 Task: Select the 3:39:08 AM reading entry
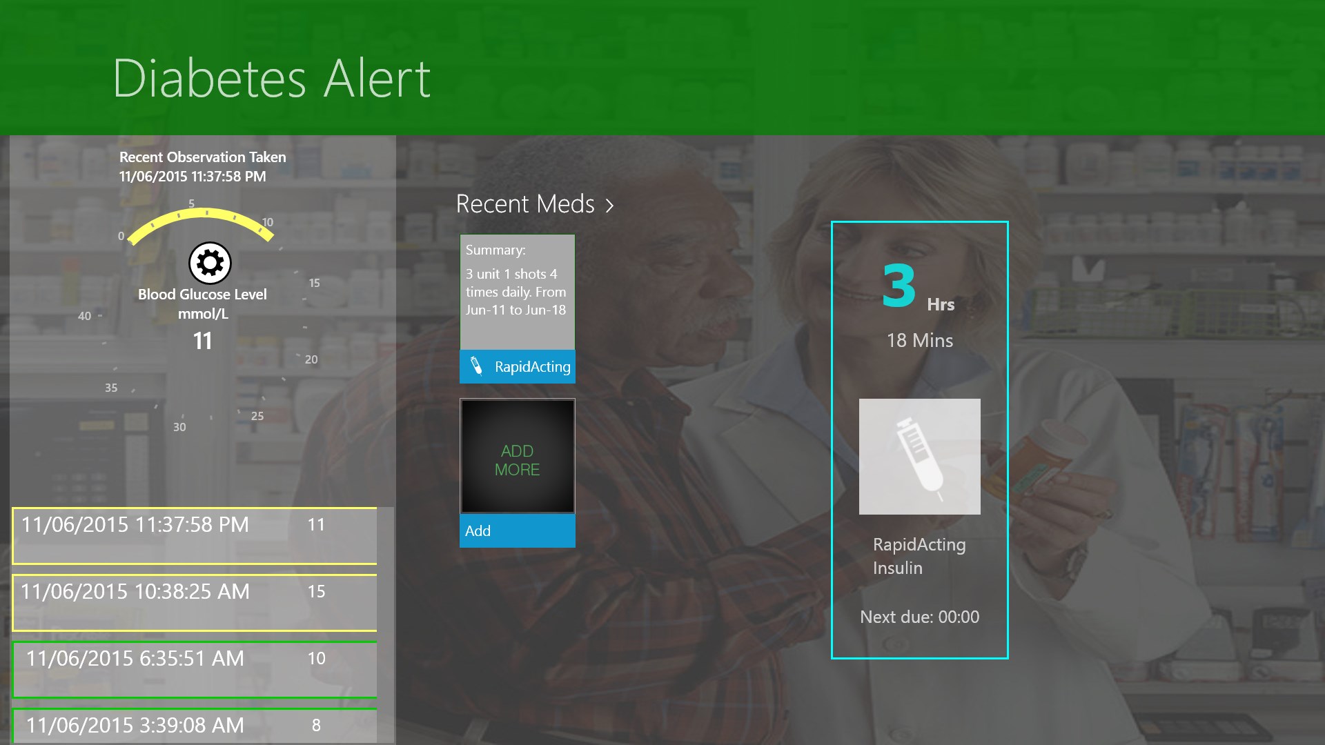195,726
